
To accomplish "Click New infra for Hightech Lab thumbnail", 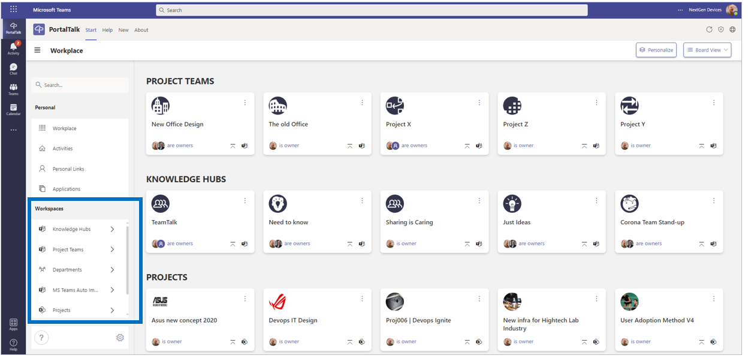I will click(512, 302).
